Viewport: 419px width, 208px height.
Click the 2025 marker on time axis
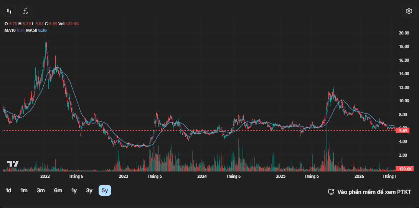pos(281,176)
